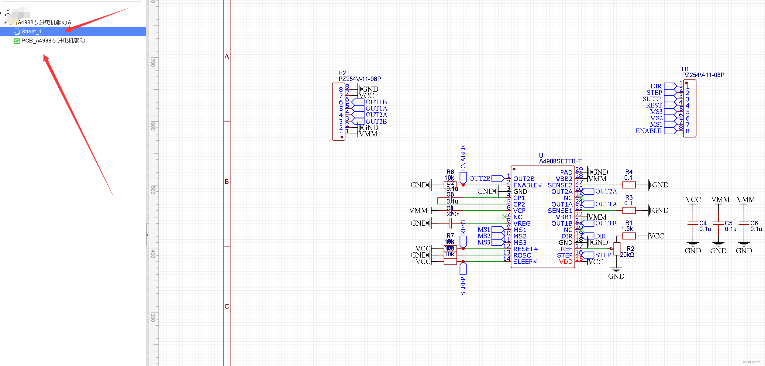This screenshot has width=765, height=366.
Task: Select the PAD pin 29 name on U1
Action: coord(566,172)
